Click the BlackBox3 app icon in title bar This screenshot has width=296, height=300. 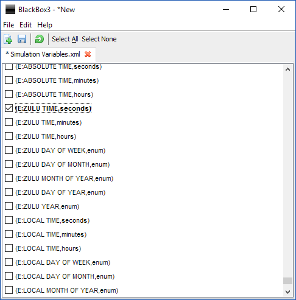pos(10,10)
